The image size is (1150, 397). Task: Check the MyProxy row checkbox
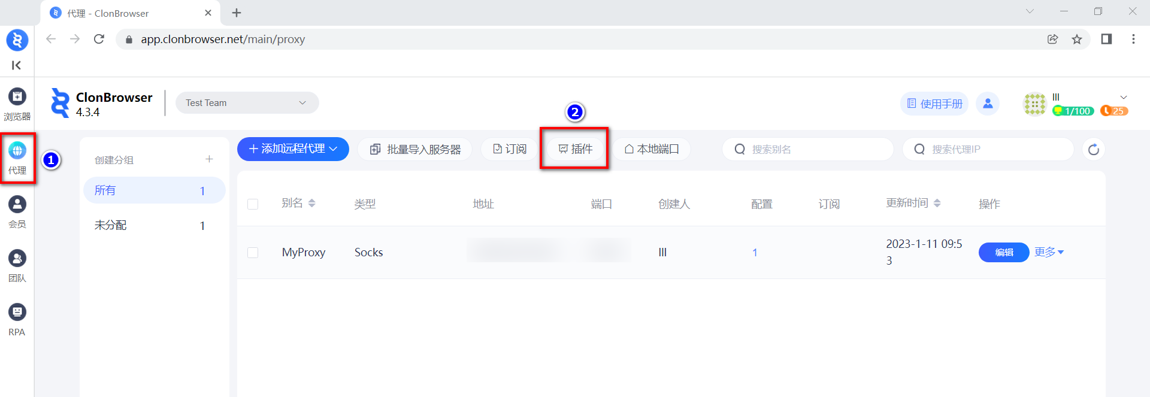(253, 253)
